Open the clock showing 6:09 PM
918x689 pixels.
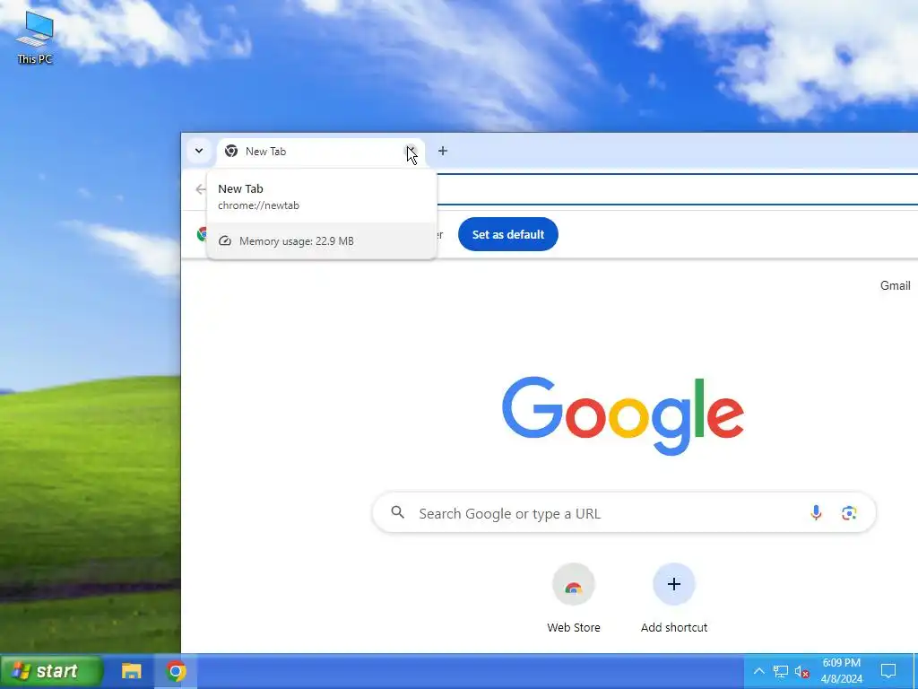[x=841, y=671]
